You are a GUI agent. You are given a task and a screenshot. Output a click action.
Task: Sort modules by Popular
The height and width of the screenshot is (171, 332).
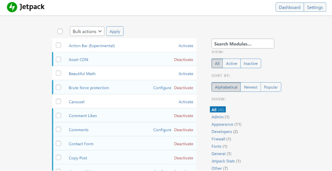tap(271, 87)
